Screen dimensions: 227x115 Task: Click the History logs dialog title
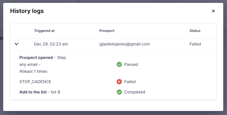(27, 11)
